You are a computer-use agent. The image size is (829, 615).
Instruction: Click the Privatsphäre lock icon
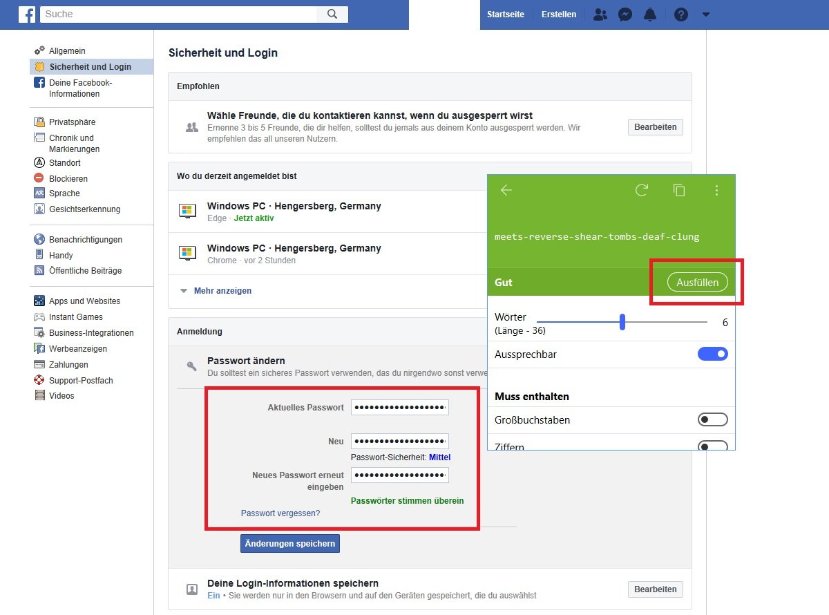pos(39,122)
